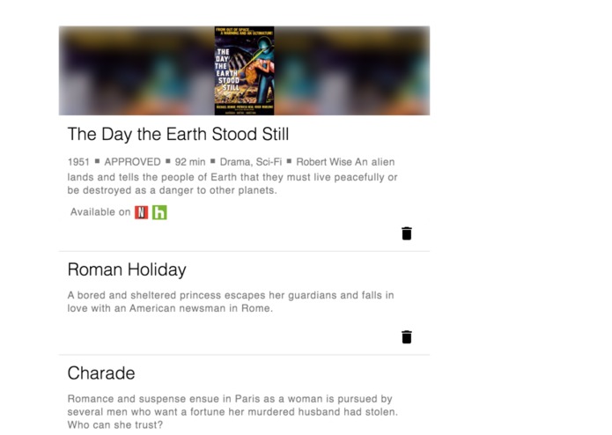This screenshot has width=612, height=435.
Task: Click the 92 min runtime label
Action: tap(190, 162)
